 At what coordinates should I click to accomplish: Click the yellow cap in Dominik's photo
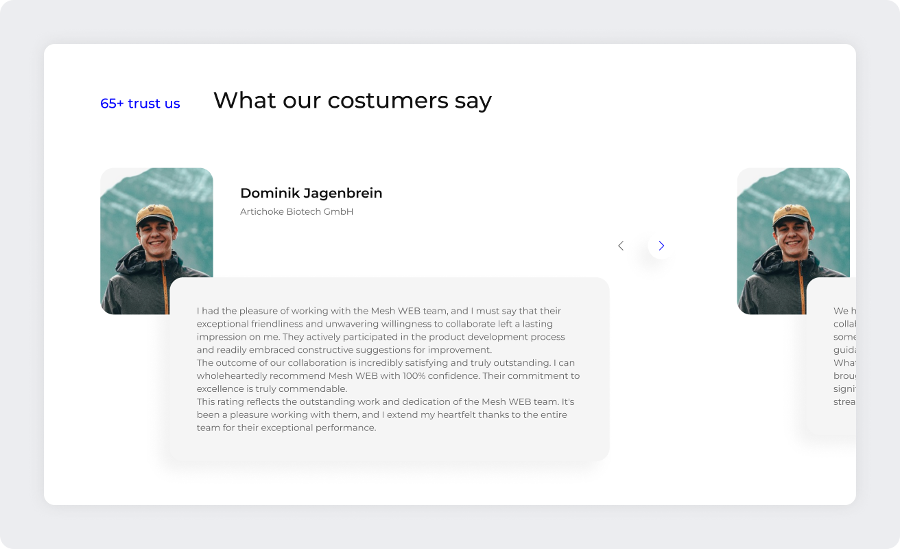pos(154,212)
